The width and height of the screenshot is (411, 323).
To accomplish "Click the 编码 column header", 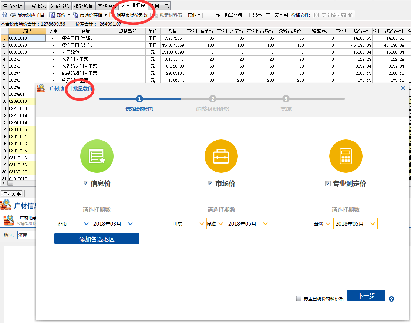I will tap(27, 31).
